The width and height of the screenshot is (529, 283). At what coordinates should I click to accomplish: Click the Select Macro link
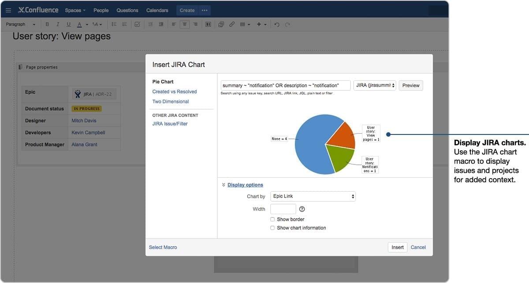click(163, 247)
